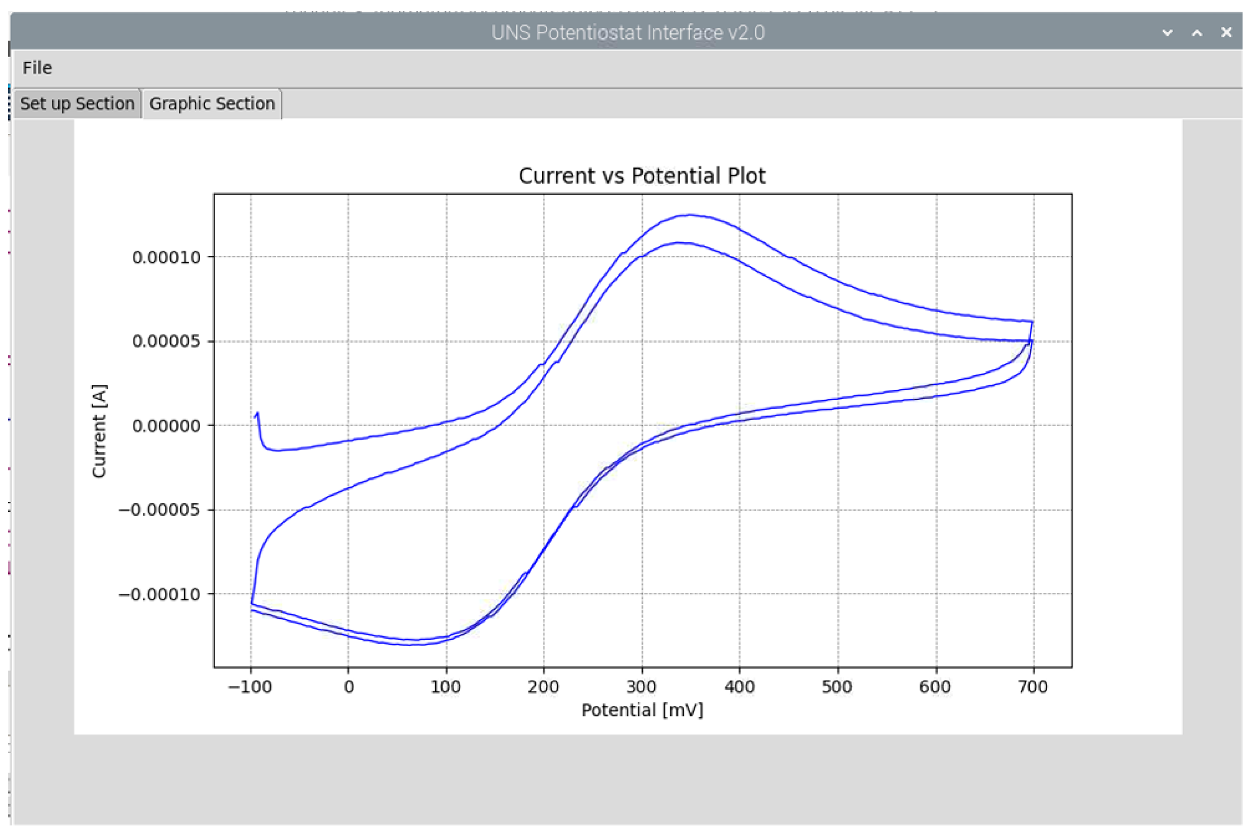Viewport: 1253px width, 835px height.
Task: Click the 0.00000 tick label on y-axis
Action: (x=166, y=426)
